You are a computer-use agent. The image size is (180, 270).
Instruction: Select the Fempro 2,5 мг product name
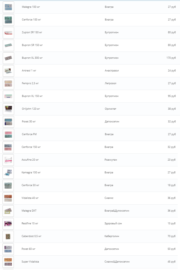pyautogui.click(x=29, y=83)
